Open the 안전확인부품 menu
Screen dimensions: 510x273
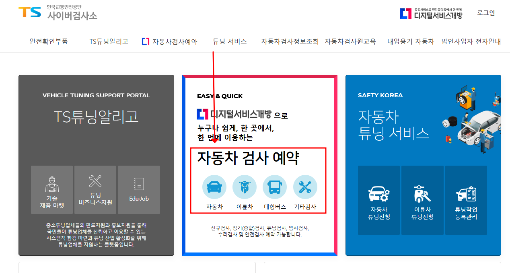[x=49, y=41]
